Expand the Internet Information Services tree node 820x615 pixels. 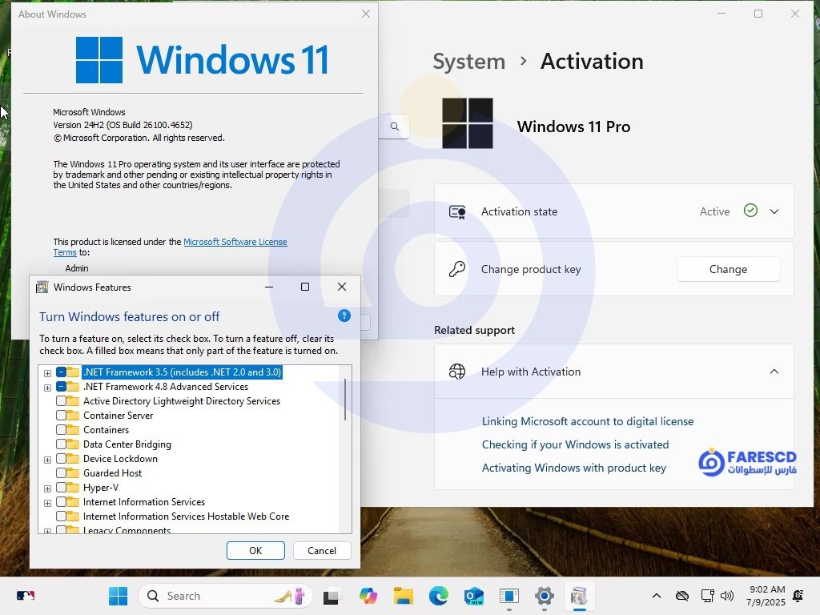pyautogui.click(x=47, y=503)
